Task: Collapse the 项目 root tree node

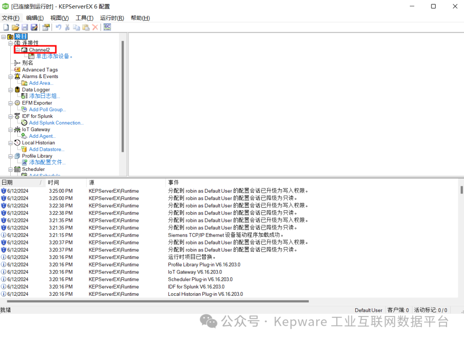Action: pyautogui.click(x=3, y=37)
